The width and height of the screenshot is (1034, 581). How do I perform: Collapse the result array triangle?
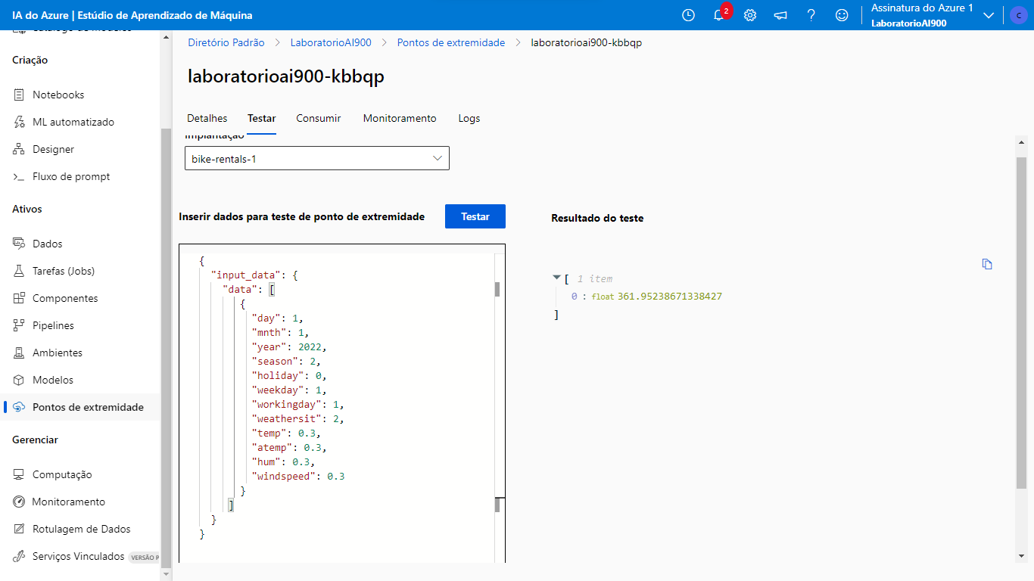coord(557,278)
